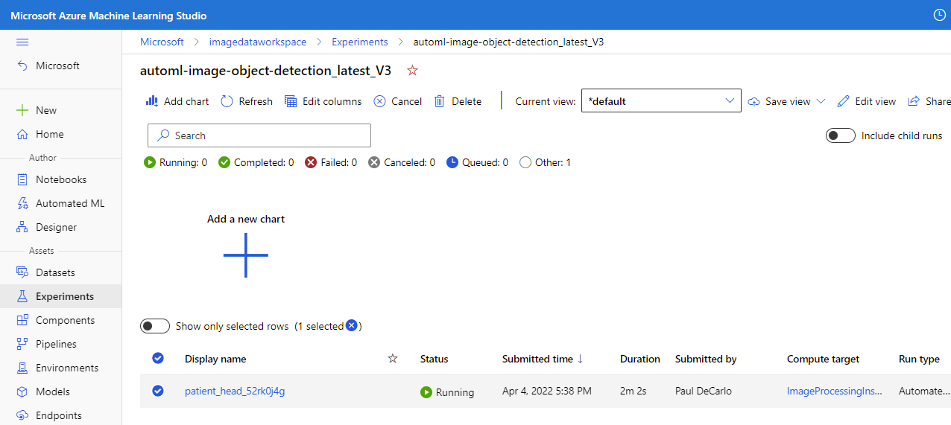
Task: Click the large plus to add new chart
Action: [x=245, y=255]
